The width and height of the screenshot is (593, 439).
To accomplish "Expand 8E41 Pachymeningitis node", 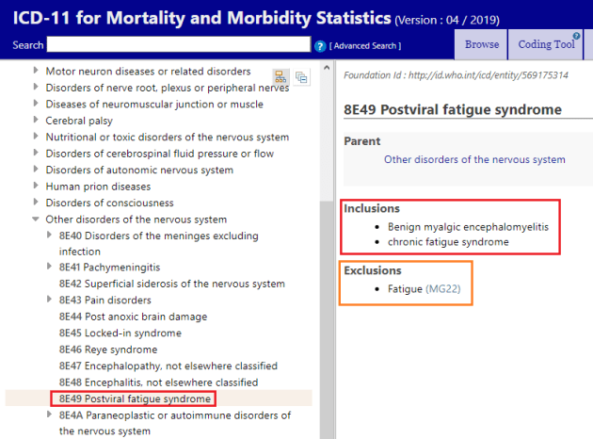I will click(x=50, y=268).
